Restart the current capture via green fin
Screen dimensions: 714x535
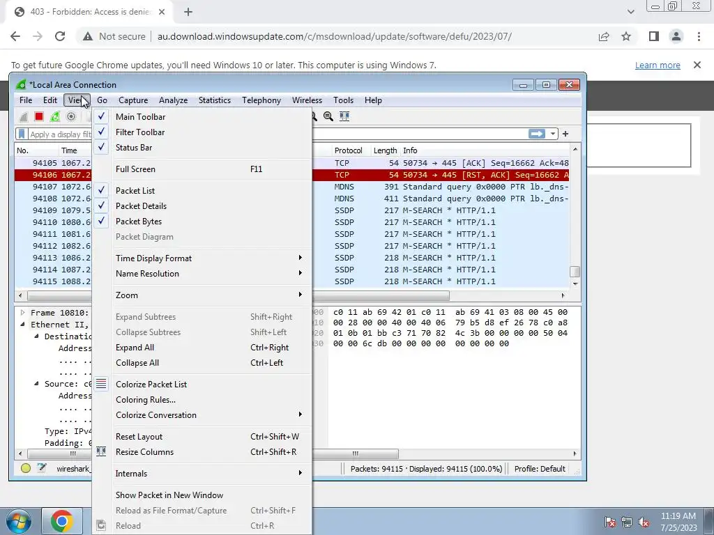(55, 117)
